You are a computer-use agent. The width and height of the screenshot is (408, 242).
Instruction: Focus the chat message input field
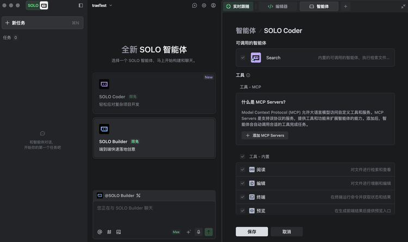[x=154, y=213]
